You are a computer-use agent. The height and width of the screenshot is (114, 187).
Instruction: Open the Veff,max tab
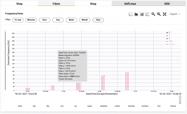130,4
